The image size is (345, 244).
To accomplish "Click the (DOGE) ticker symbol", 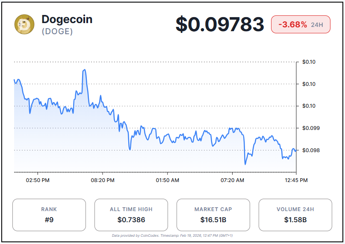I will pos(57,31).
